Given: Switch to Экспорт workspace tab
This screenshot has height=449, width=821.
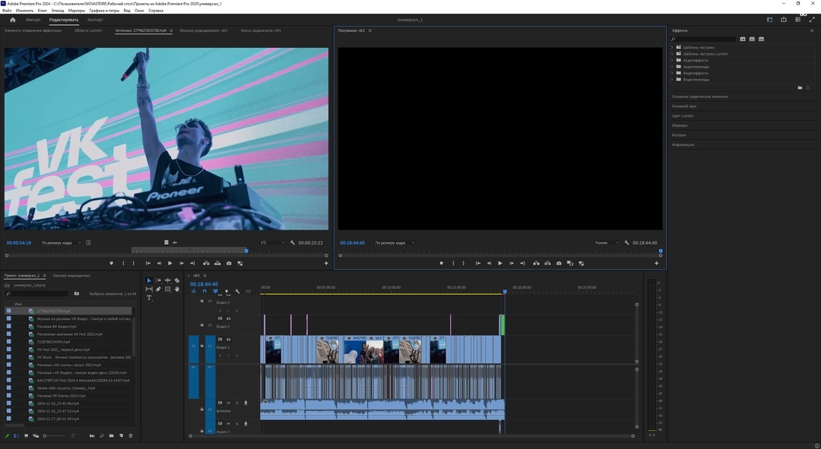Looking at the screenshot, I should pos(95,20).
